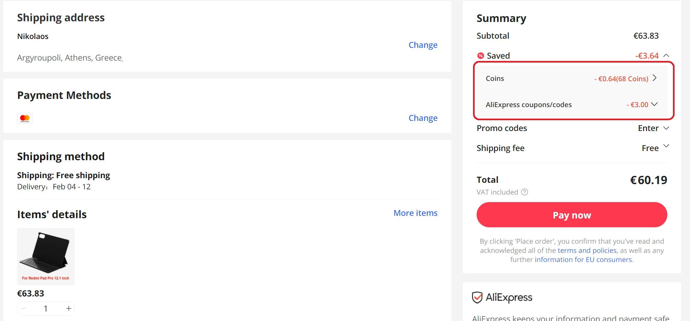690x321 pixels.
Task: Click the red Saved discount badge icon
Action: [x=481, y=56]
